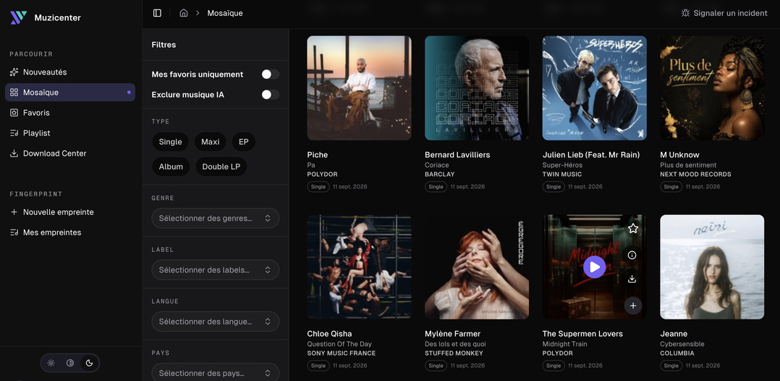Image resolution: width=780 pixels, height=381 pixels.
Task: Enable Exclure musique IA switch
Action: [270, 95]
